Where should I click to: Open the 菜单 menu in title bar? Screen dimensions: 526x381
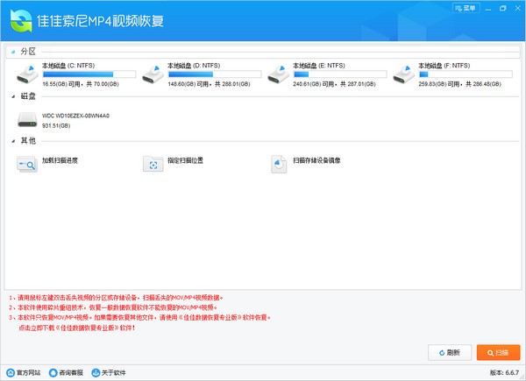(x=466, y=8)
